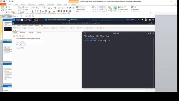Open the PowerPoint File tab
The height and width of the screenshot is (101, 179).
point(3,4)
